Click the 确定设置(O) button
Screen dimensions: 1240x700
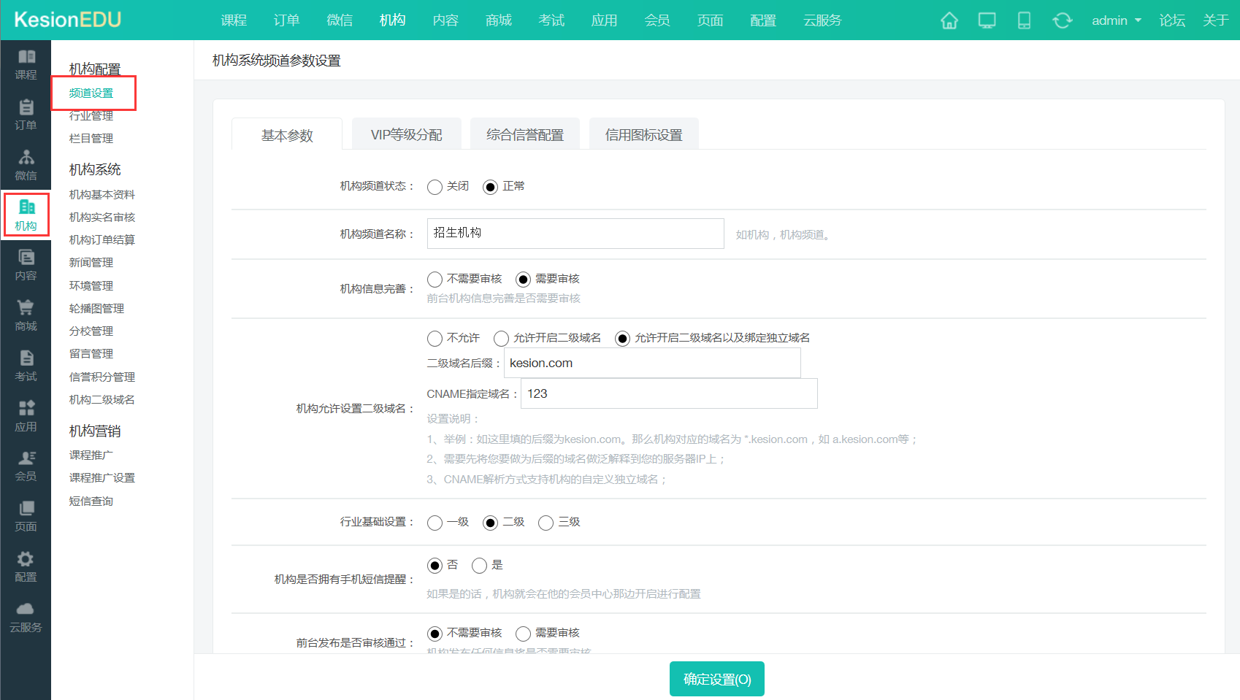point(716,678)
